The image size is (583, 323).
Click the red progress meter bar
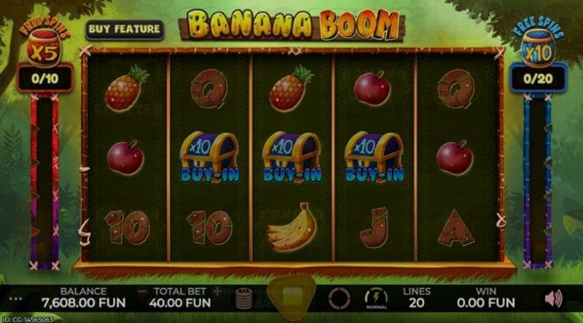point(44,181)
